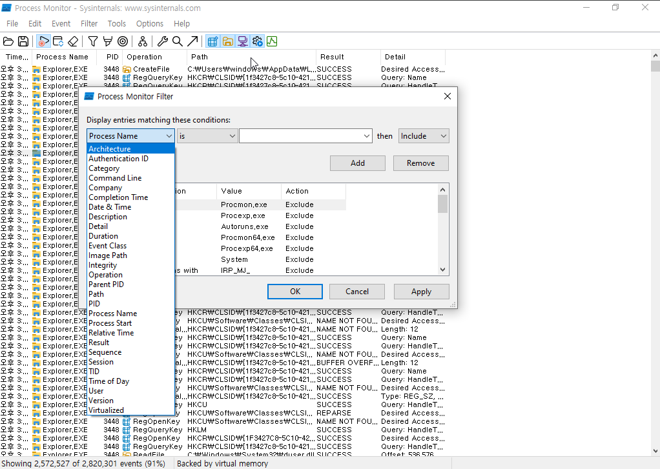This screenshot has height=469, width=660.
Task: Toggle Show File System Activity icon
Action: click(x=228, y=41)
